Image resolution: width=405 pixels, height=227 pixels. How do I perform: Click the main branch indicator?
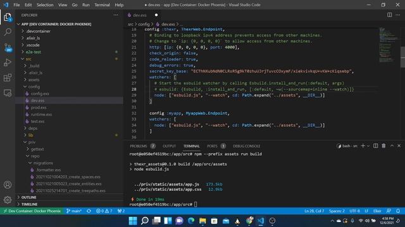click(74, 211)
